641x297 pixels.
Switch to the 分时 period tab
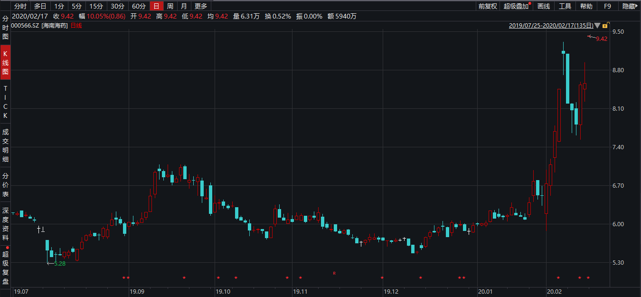click(20, 6)
